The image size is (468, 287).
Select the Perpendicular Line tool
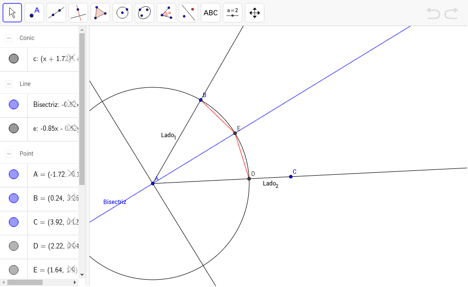click(x=78, y=13)
